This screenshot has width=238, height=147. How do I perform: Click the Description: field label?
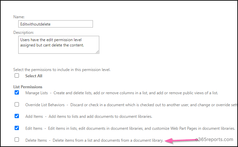[24, 33]
